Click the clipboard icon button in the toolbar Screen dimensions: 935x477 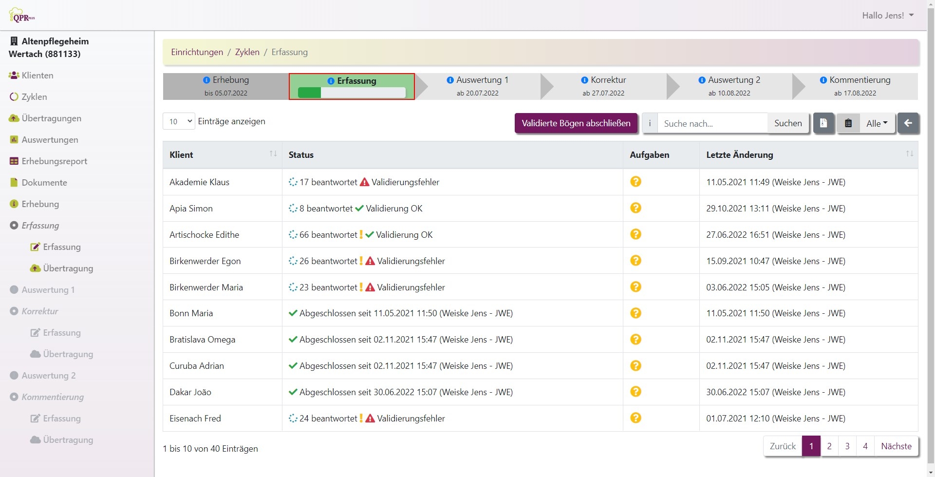[x=848, y=123]
